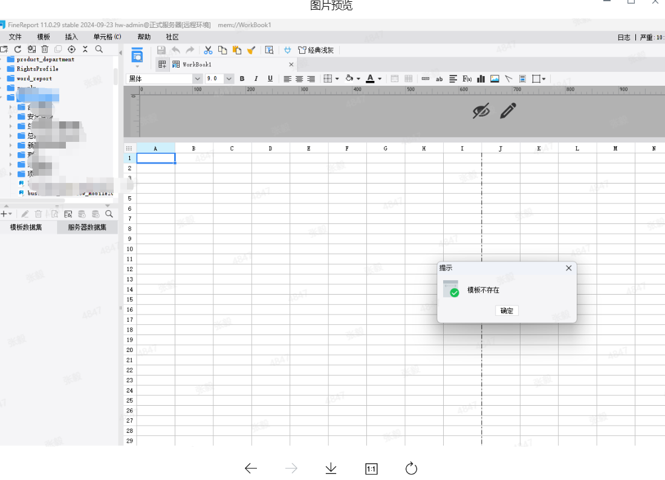665x480 pixels.
Task: Select cell A1 in the grid
Action: pos(155,158)
